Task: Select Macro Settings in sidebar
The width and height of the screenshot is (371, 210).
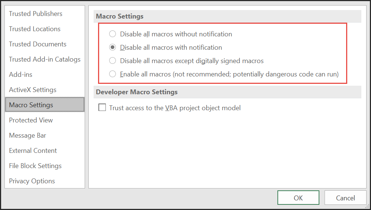Action: coord(45,105)
